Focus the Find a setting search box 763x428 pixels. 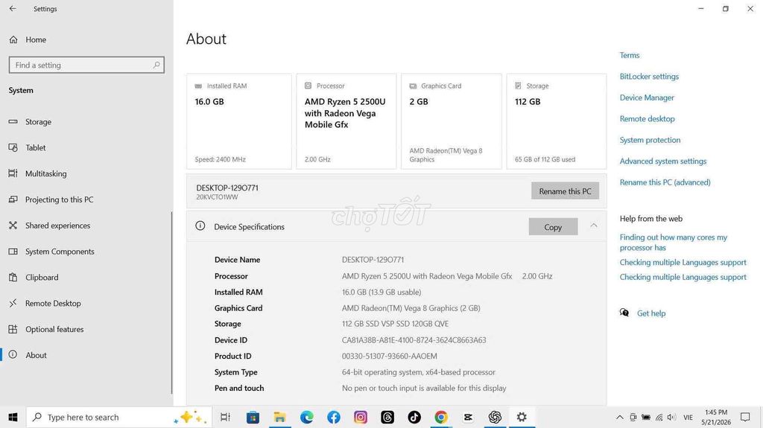tap(86, 65)
